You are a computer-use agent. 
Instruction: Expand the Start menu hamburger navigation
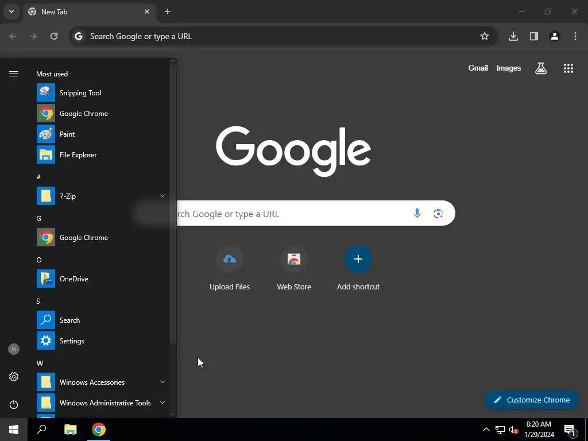point(14,73)
